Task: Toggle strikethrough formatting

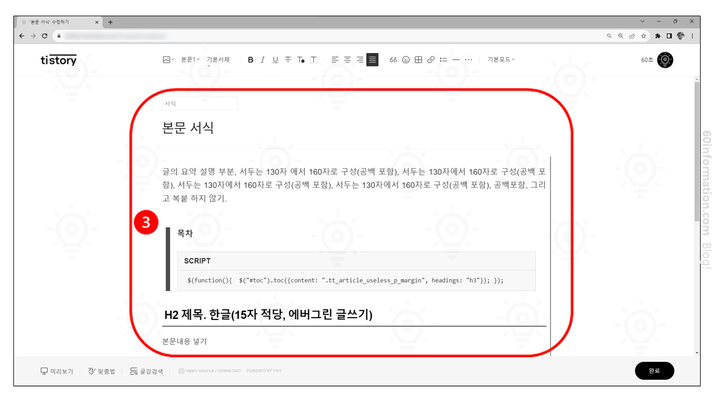Action: click(x=288, y=60)
